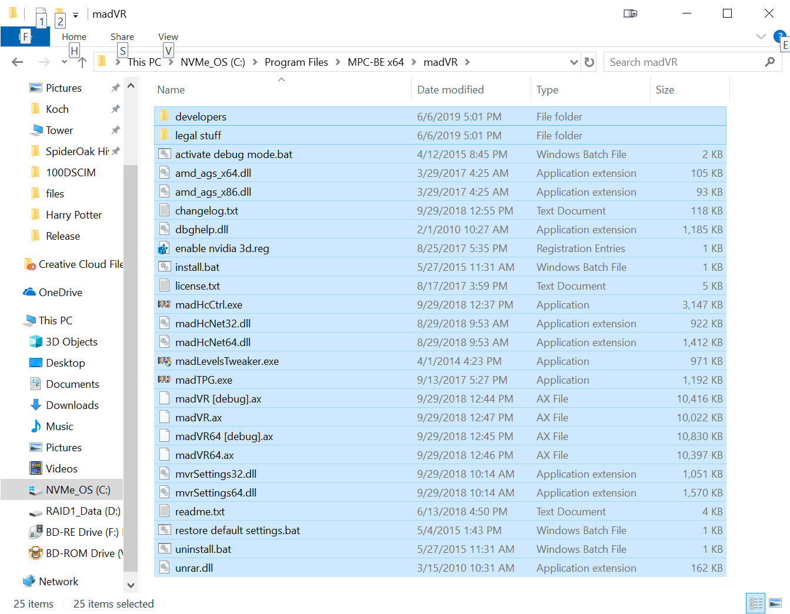Expand the breadcrumb arrow after NVMe_OS (C:)

[x=255, y=62]
